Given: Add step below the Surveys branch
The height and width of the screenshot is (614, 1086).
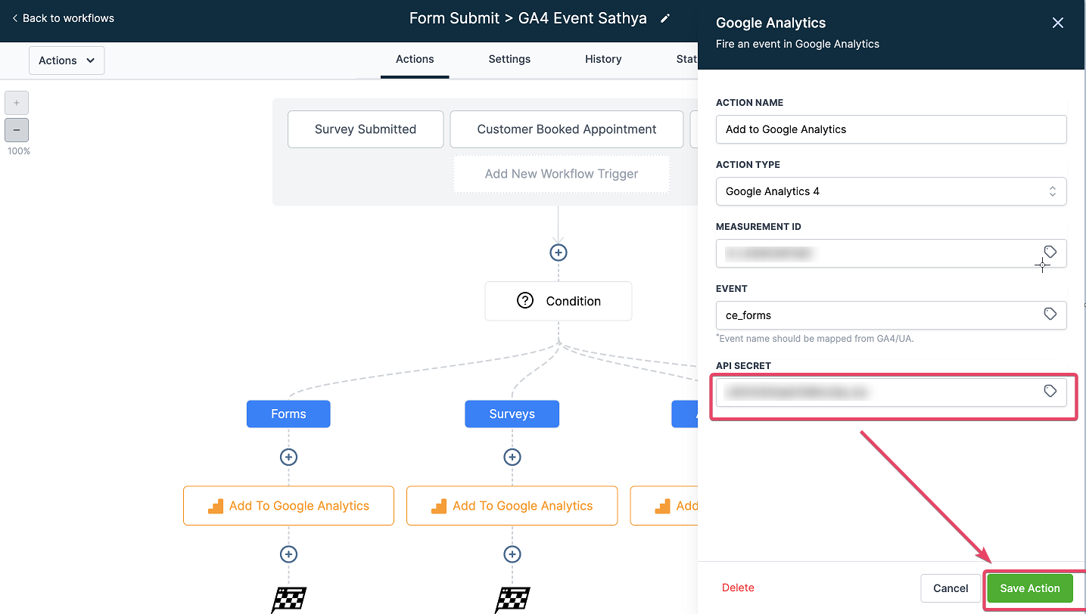Looking at the screenshot, I should click(512, 457).
